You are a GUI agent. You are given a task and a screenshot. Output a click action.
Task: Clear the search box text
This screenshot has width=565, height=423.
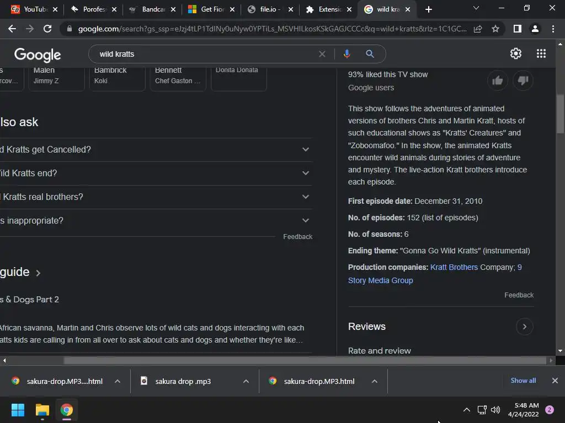pyautogui.click(x=322, y=54)
